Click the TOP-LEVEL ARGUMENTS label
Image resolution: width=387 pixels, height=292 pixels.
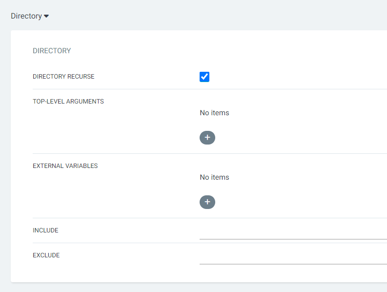68,102
